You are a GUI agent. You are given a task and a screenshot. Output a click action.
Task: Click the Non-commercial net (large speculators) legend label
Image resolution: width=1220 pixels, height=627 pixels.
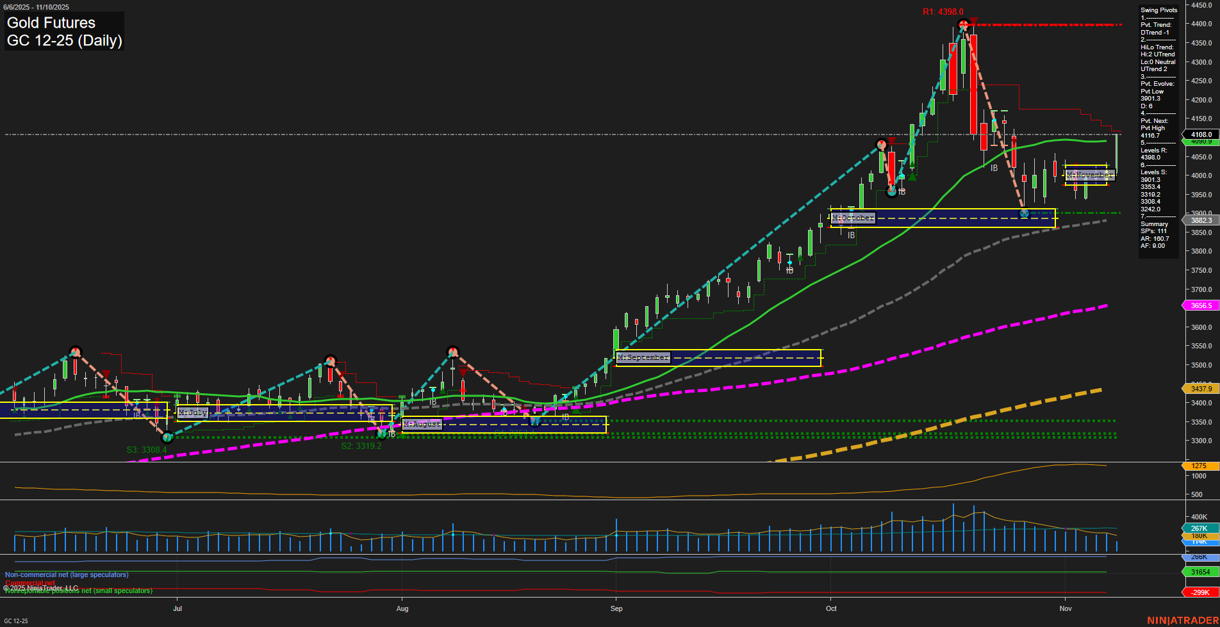[x=66, y=574]
